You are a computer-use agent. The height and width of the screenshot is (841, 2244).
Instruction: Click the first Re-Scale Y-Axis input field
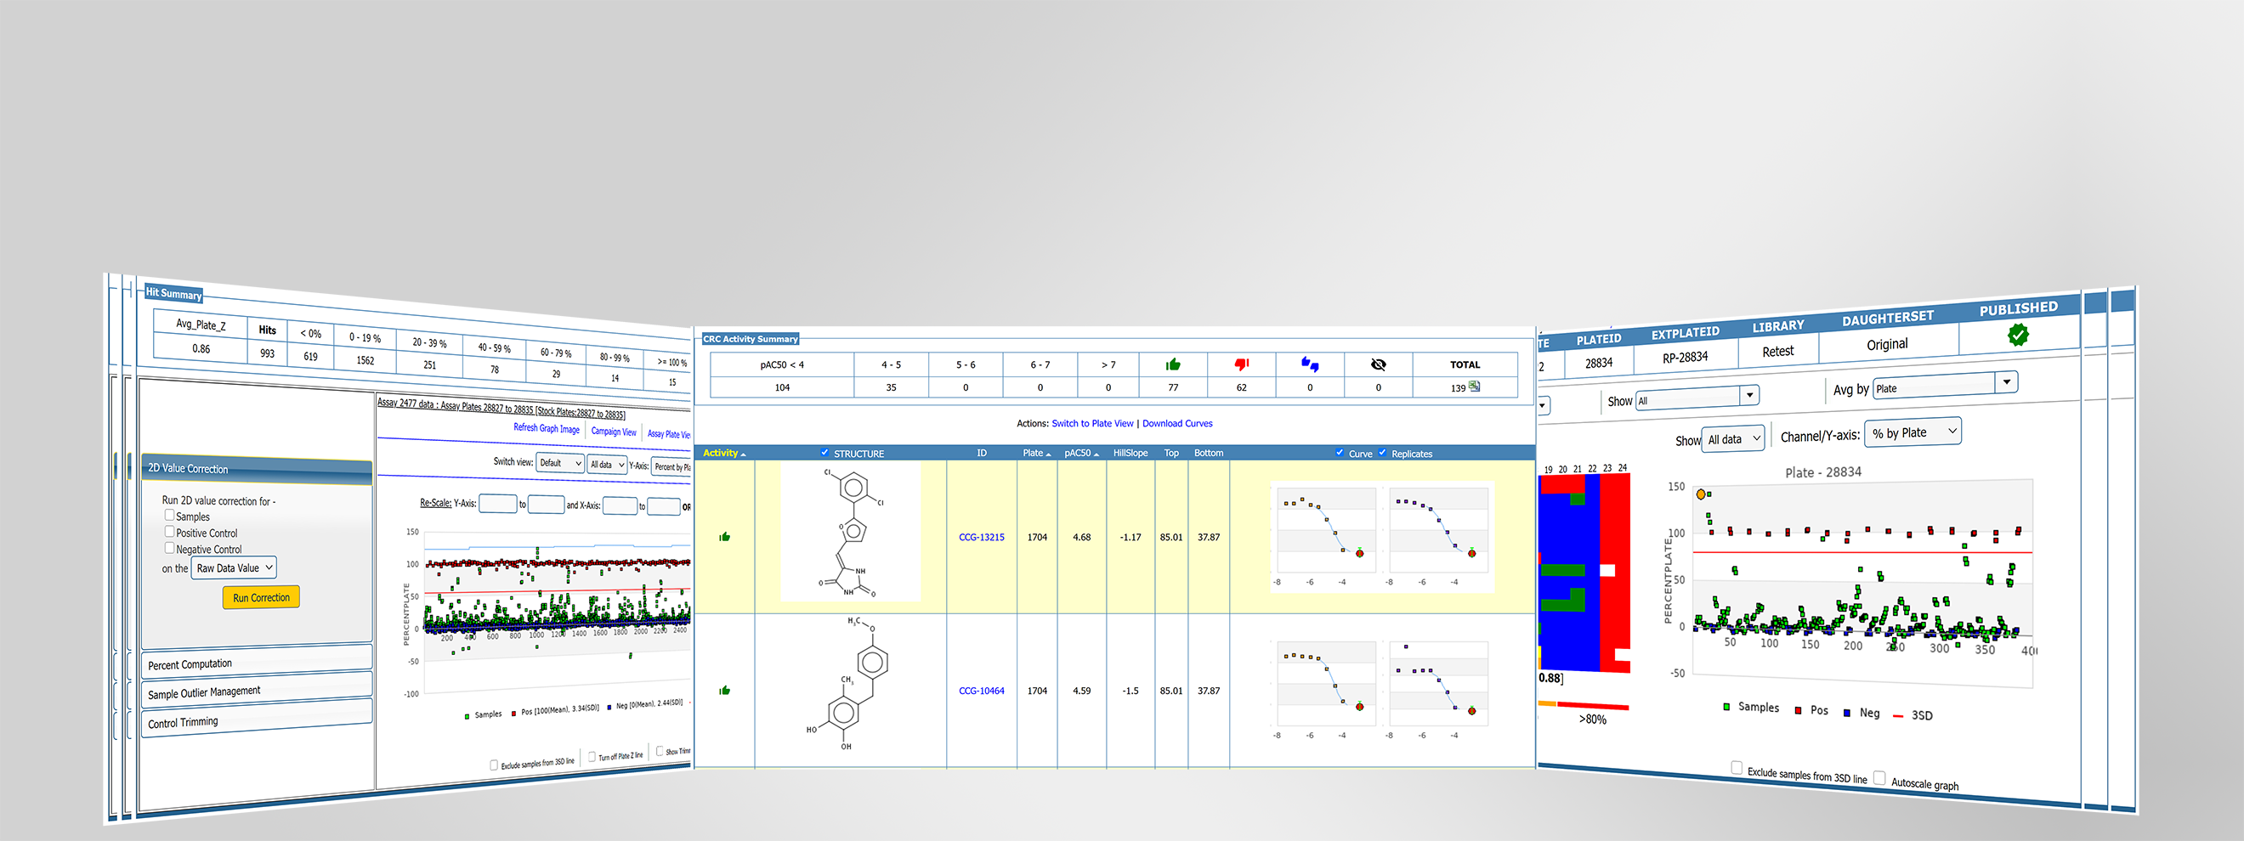tap(497, 503)
